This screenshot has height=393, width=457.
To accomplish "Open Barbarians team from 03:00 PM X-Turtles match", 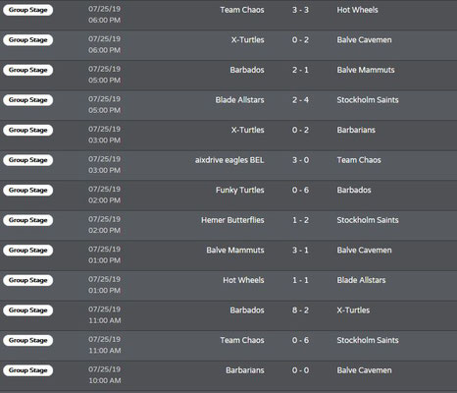I will click(356, 130).
